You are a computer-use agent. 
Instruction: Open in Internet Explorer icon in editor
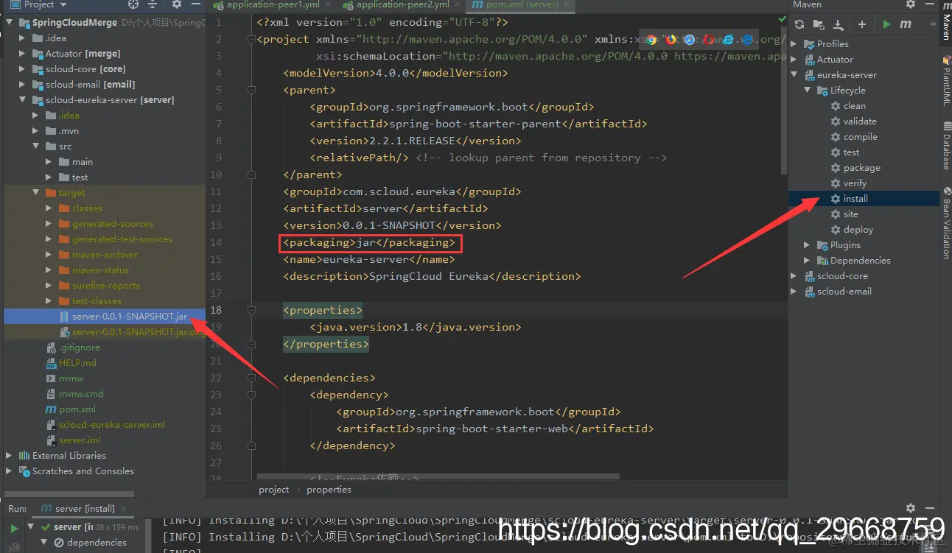pyautogui.click(x=727, y=39)
